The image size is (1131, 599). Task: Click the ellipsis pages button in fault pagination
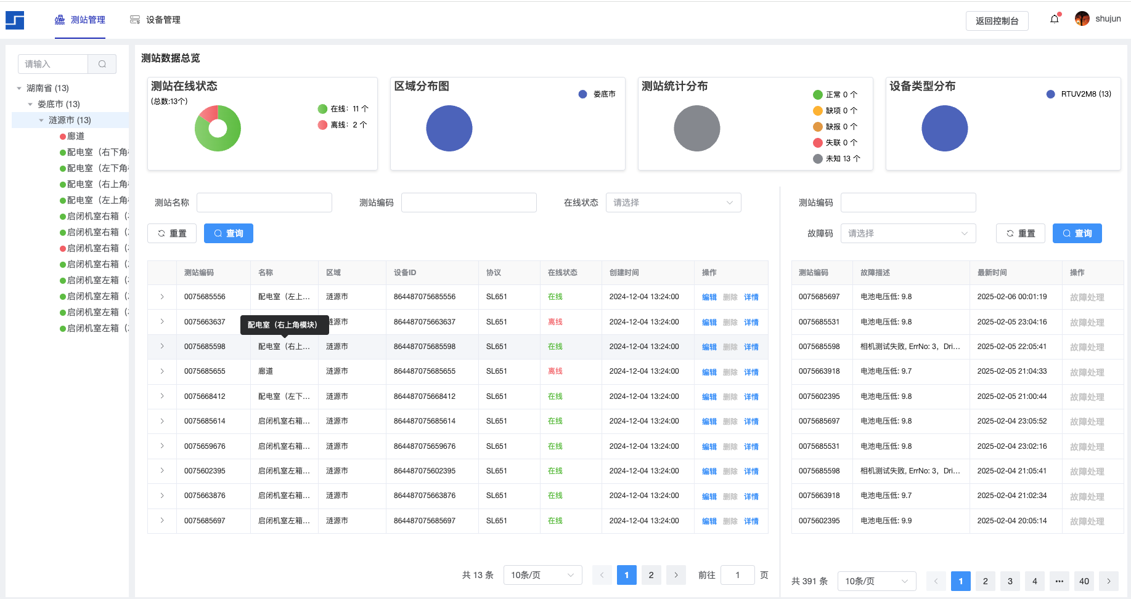pos(1060,581)
